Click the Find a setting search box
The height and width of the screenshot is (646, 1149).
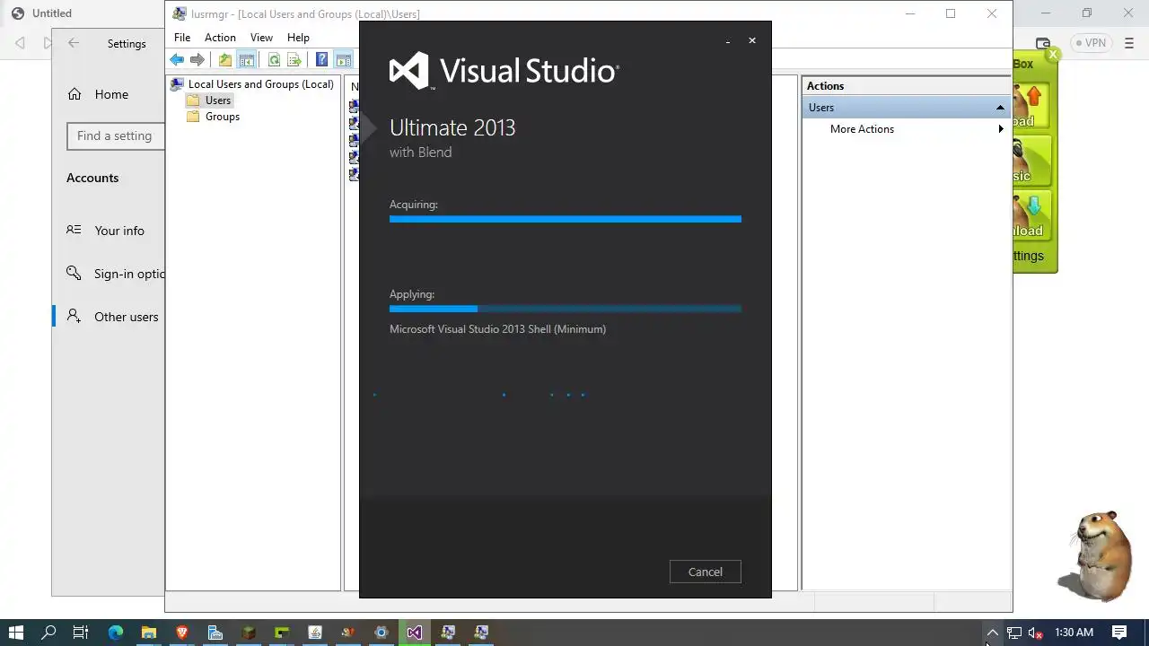pos(116,136)
